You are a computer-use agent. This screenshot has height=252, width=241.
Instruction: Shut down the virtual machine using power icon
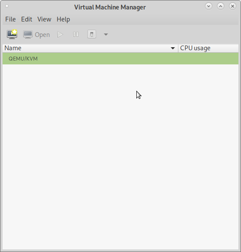pyautogui.click(x=92, y=34)
